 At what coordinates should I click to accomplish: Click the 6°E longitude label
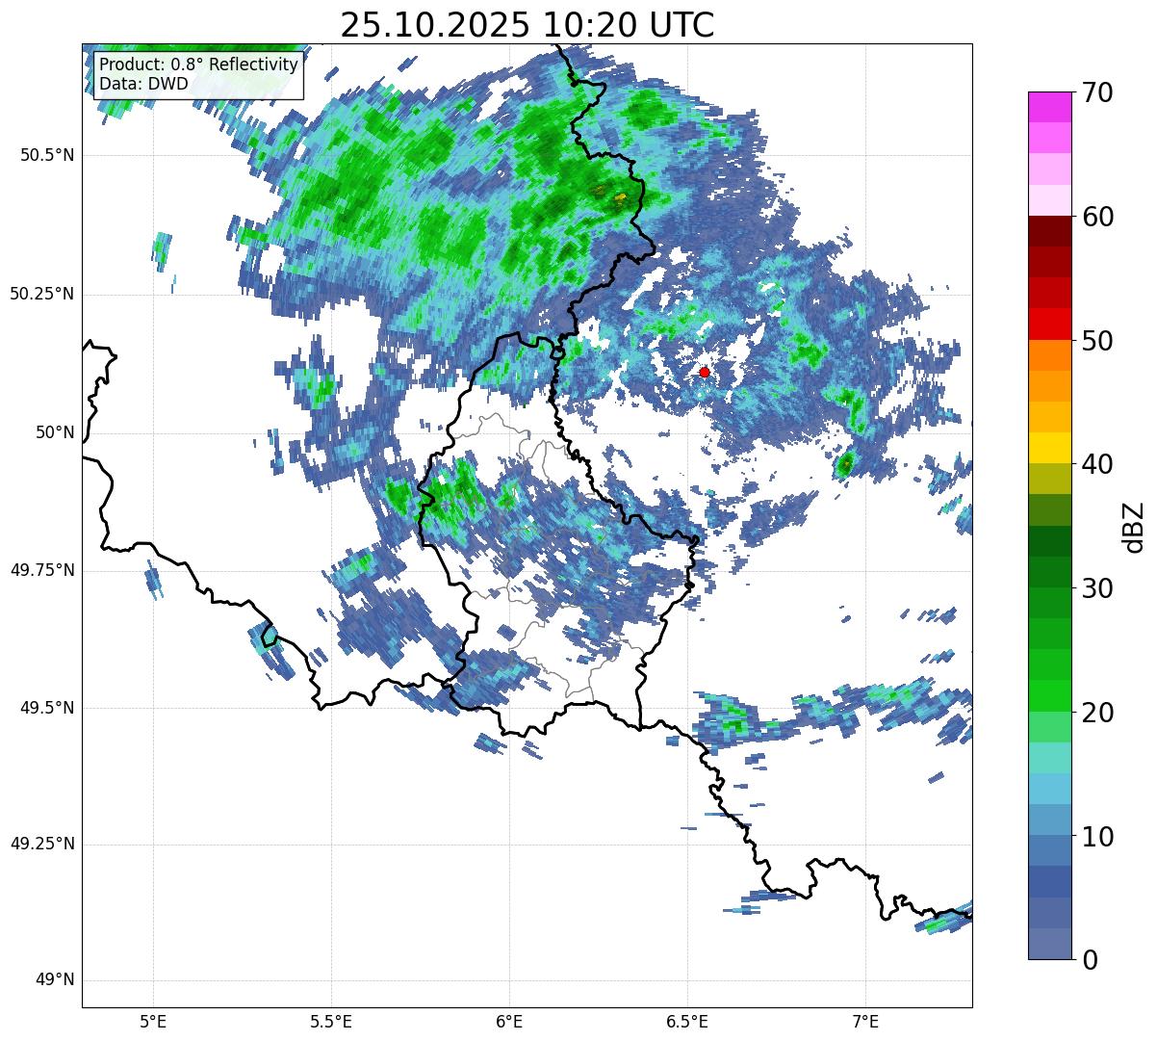[x=509, y=1021]
